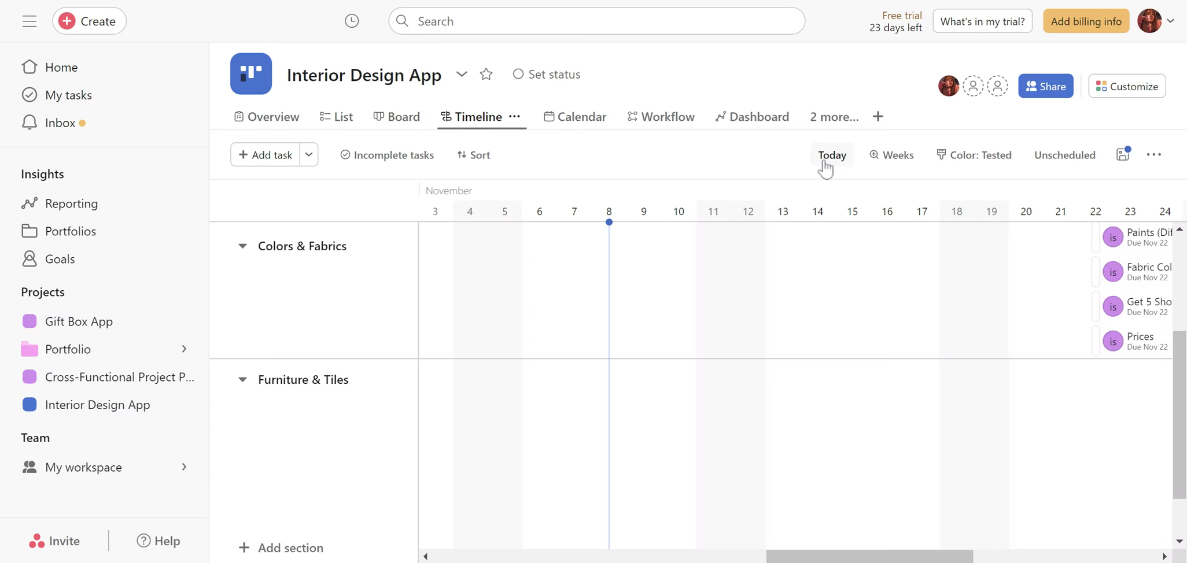Click Add billing info
Image resolution: width=1187 pixels, height=563 pixels.
[1086, 21]
